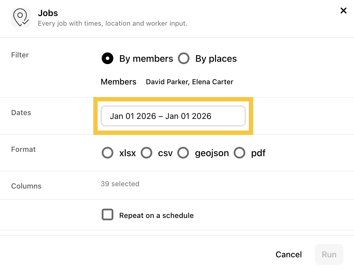Click the Run button
Screen dimensions: 354x271
point(329,254)
